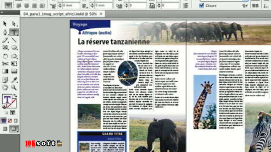This screenshot has height=152, width=271.
Task: Select the Scissors tool
Action: [5, 64]
